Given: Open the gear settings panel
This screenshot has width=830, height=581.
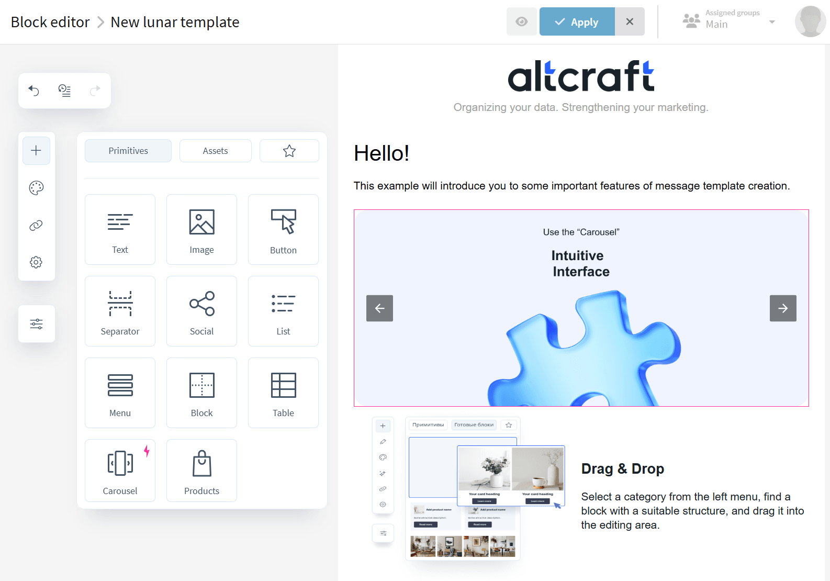Looking at the screenshot, I should click(36, 262).
